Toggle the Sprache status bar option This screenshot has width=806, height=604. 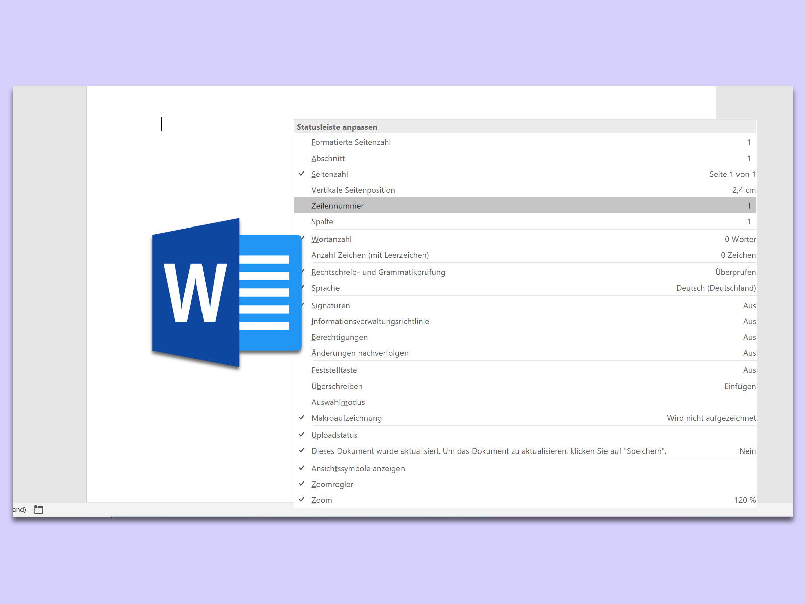[x=525, y=288]
